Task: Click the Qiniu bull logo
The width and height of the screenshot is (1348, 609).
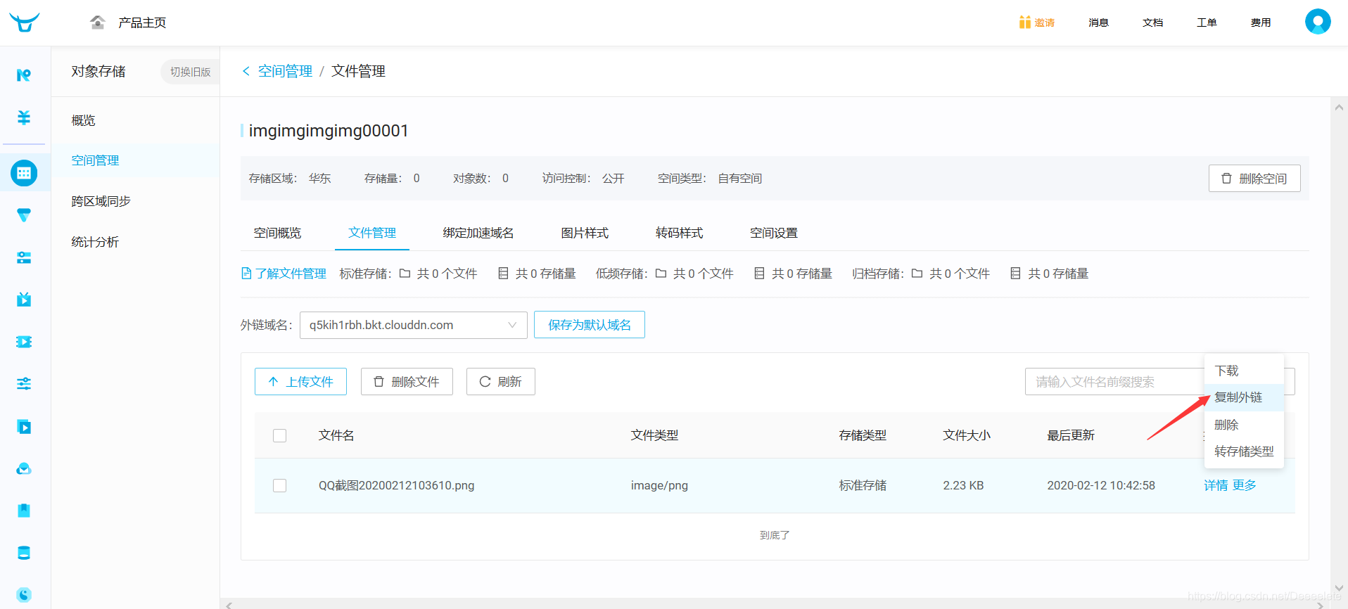Action: tap(24, 23)
